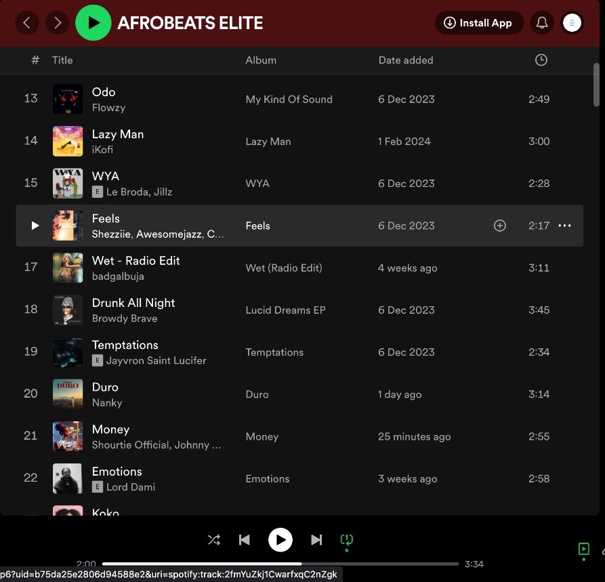Viewport: 605px width, 582px height.
Task: Go forward with the right arrow button
Action: (57, 23)
